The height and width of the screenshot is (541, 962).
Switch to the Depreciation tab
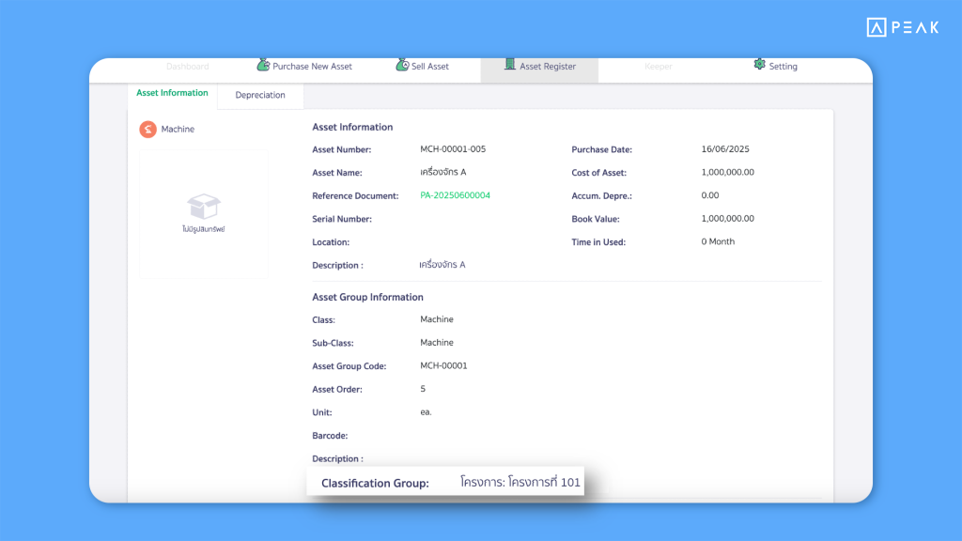pos(260,95)
